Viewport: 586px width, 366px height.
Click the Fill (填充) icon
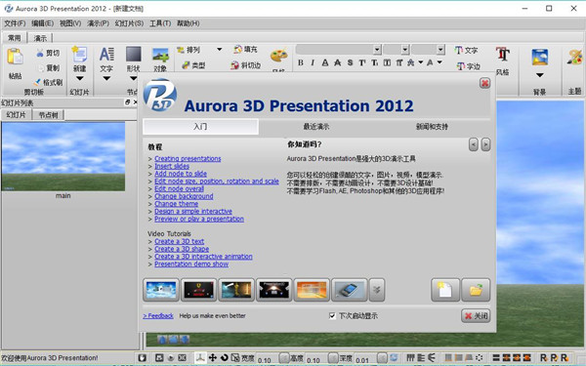237,50
